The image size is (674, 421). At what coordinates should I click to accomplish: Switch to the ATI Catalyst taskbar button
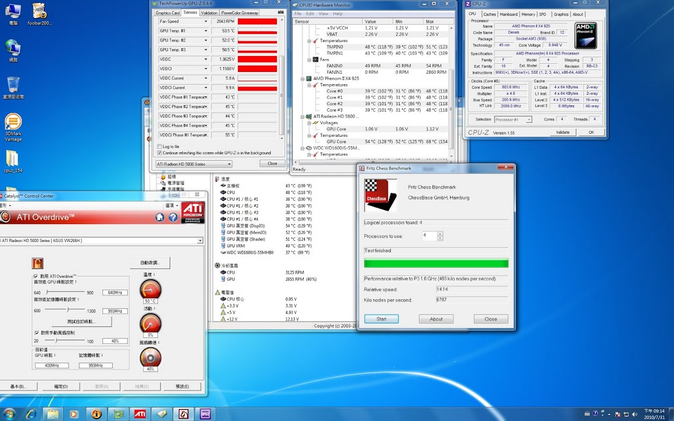(140, 414)
